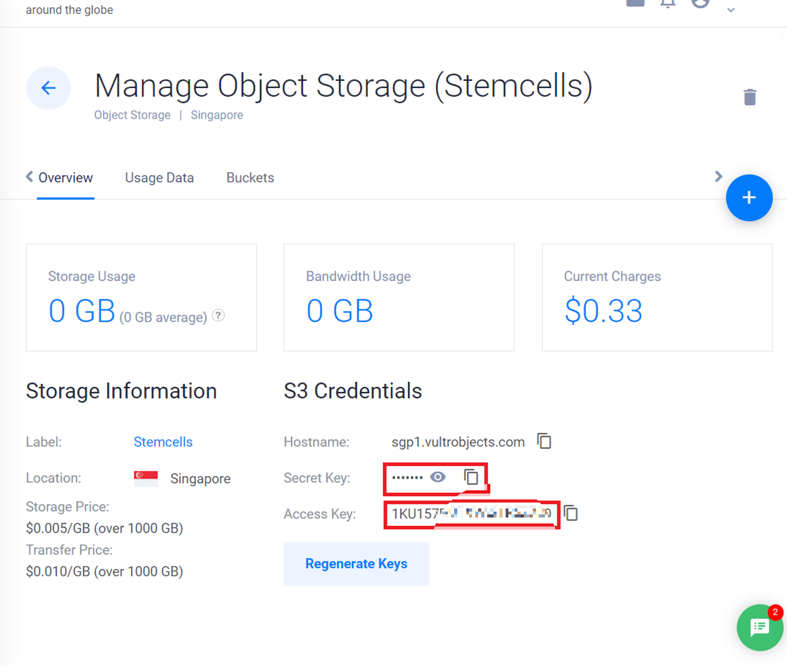Click the back arrow button
This screenshot has height=666, width=787.
[x=48, y=88]
